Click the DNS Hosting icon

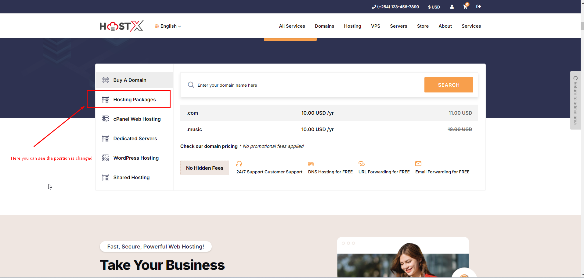[311, 164]
